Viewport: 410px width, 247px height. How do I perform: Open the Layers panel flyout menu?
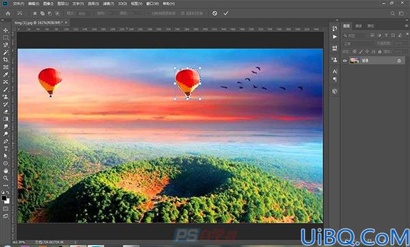click(x=407, y=26)
